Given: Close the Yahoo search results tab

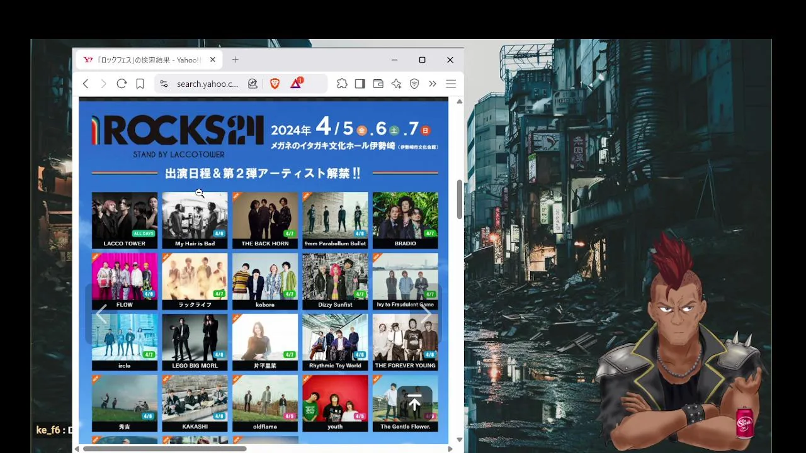Looking at the screenshot, I should (213, 60).
